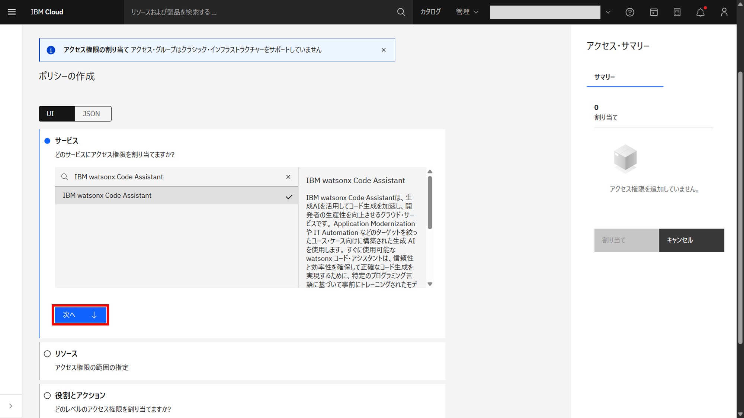
Task: Click the キャンセル button
Action: (691, 240)
